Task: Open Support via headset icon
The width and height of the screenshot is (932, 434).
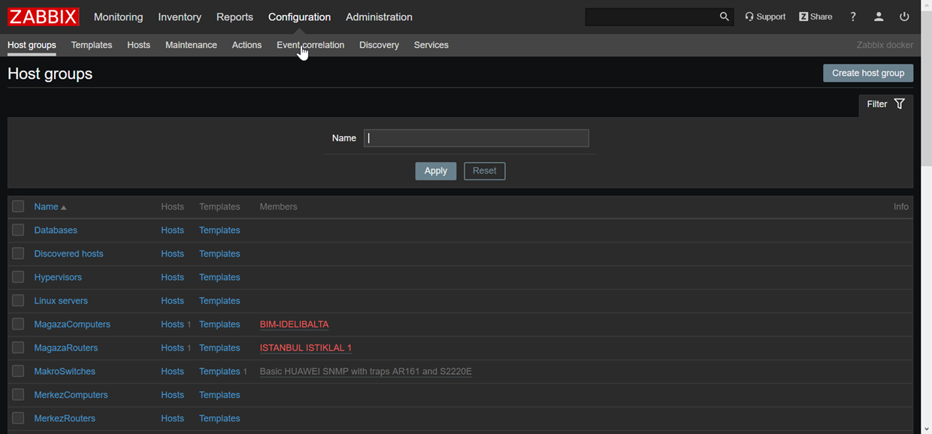Action: click(x=749, y=17)
